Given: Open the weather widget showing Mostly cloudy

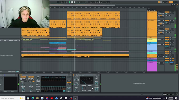Looking at the screenshot, I should point(154,98).
